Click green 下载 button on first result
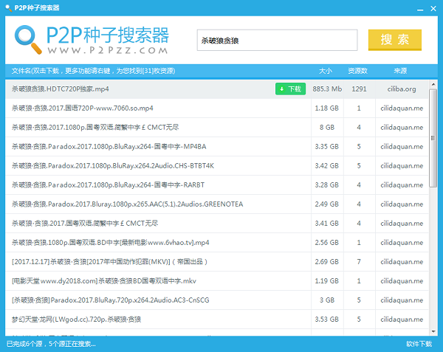Image resolution: width=443 pixels, height=352 pixels. (290, 89)
